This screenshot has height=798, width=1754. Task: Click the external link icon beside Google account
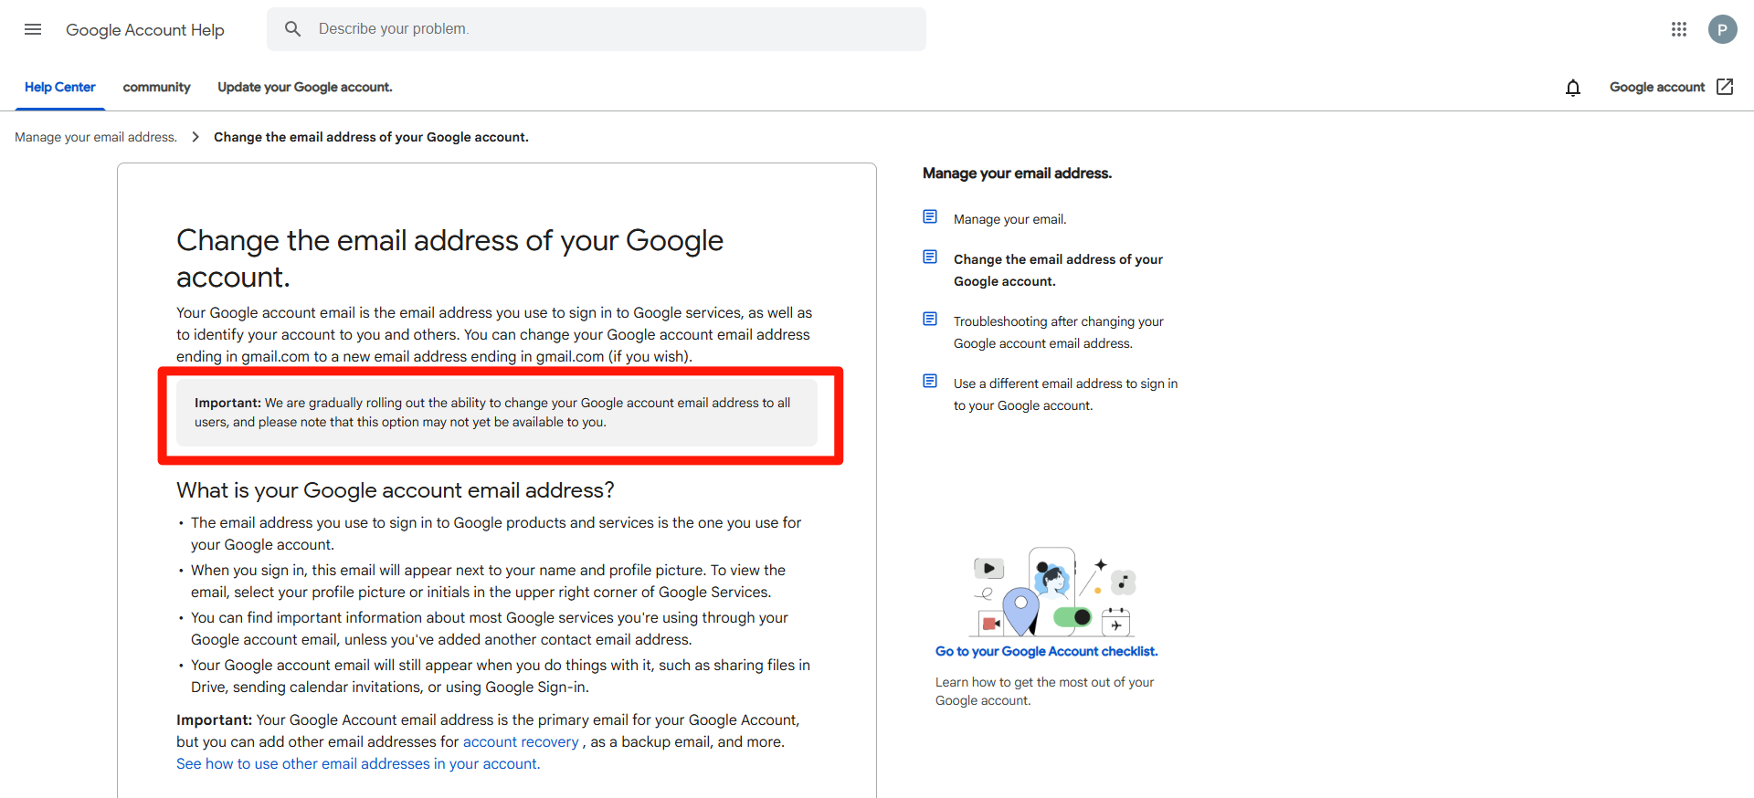[1725, 87]
